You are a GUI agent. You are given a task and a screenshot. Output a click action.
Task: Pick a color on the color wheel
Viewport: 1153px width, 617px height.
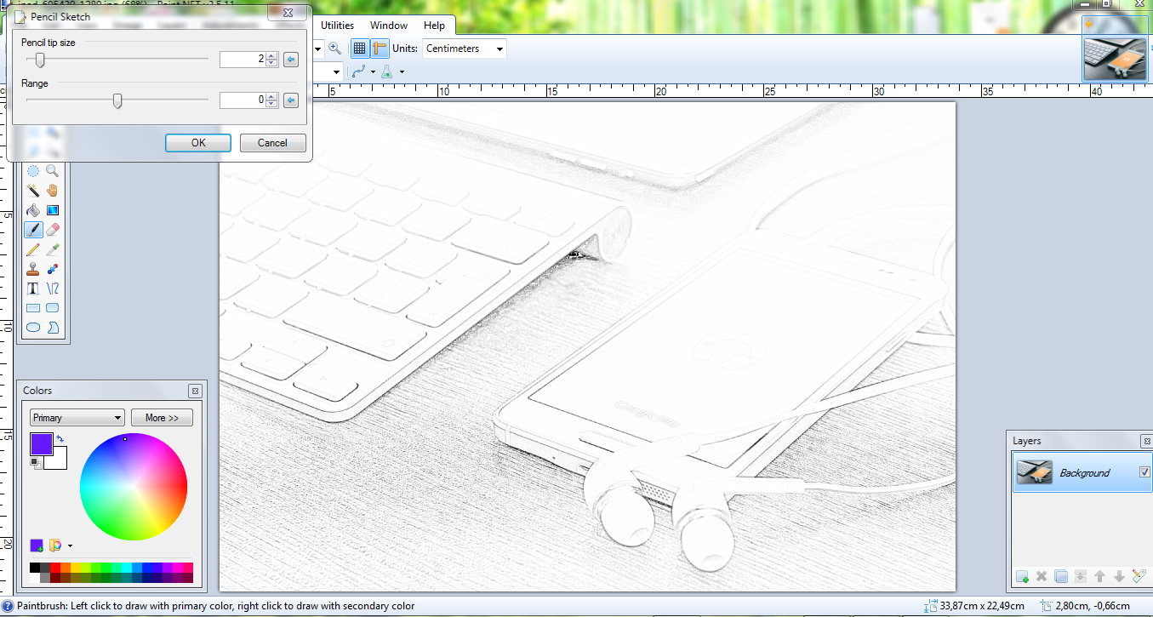[x=134, y=487]
